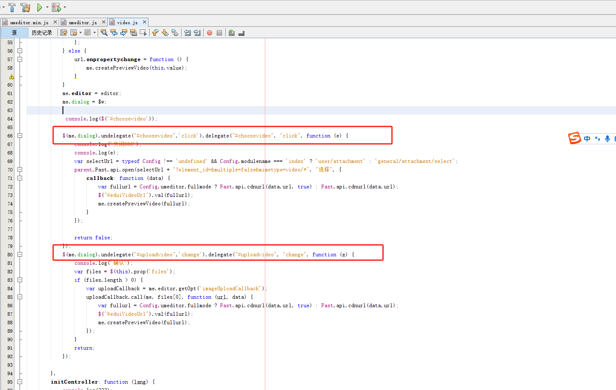Click the Find Selection magnifier icon
This screenshot has width=616, height=390.
click(x=104, y=33)
